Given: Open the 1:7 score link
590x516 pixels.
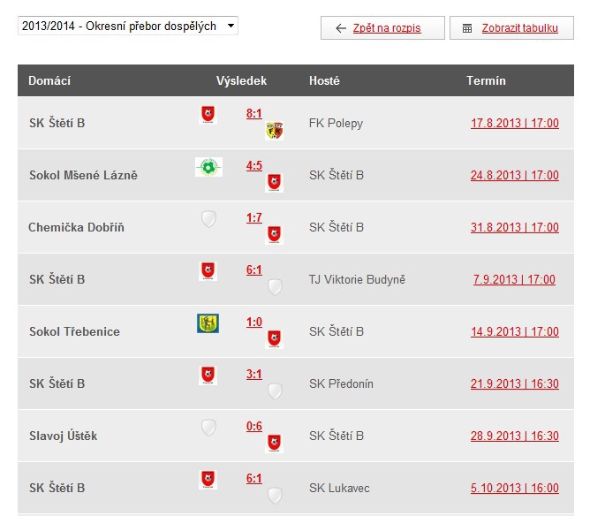Looking at the screenshot, I should pos(254,217).
